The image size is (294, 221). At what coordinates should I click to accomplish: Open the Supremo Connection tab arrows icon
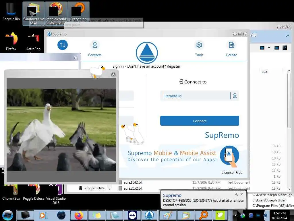(62, 45)
